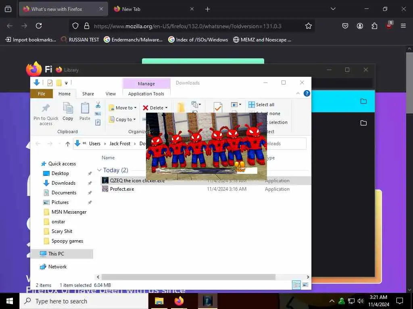Screen dimensions: 413x309
Task: Click the Explorer horizontal scrollbar
Action: 188,277
